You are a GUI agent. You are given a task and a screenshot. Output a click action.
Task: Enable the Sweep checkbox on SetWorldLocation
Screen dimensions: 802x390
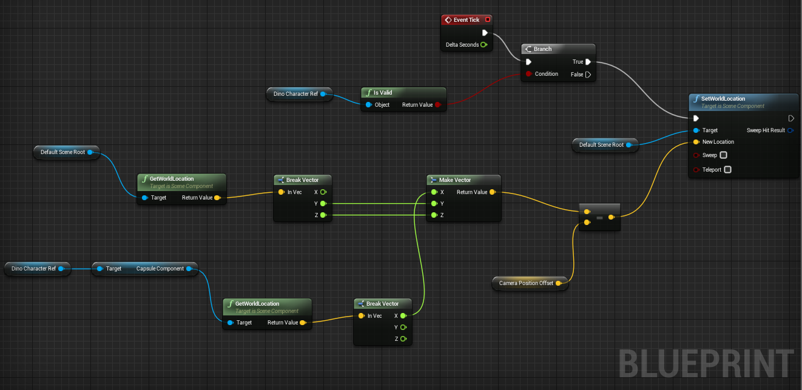click(x=723, y=155)
